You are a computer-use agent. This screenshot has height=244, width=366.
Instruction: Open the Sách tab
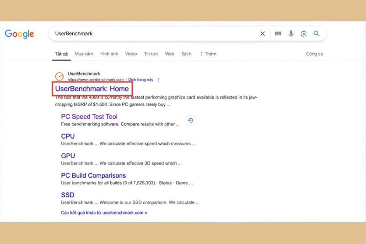tap(186, 54)
